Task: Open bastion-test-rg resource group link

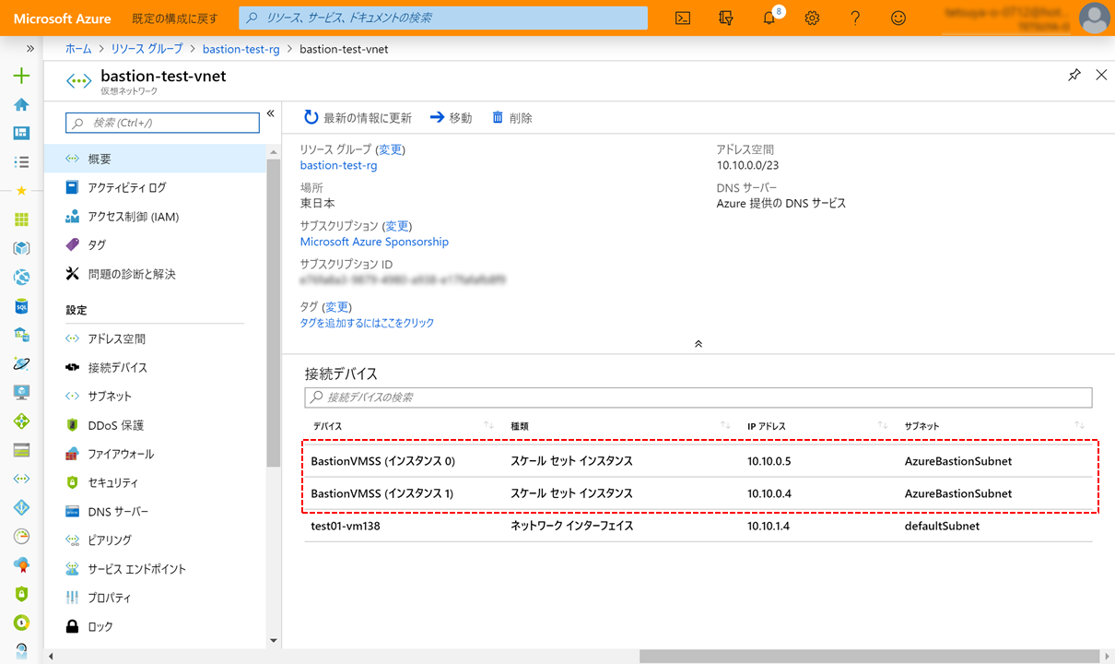Action: (338, 166)
